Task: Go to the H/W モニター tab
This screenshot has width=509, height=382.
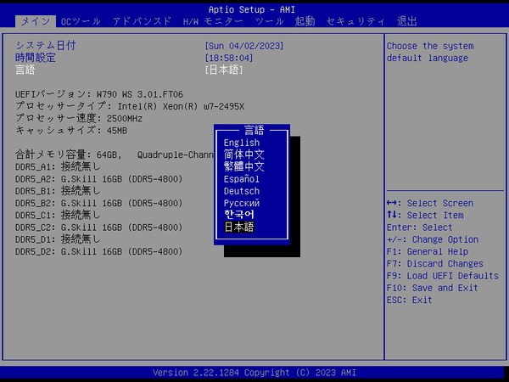Action: click(213, 21)
